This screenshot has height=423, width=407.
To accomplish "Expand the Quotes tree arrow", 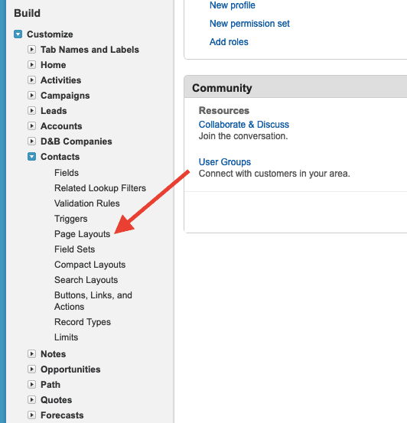I will pos(32,400).
